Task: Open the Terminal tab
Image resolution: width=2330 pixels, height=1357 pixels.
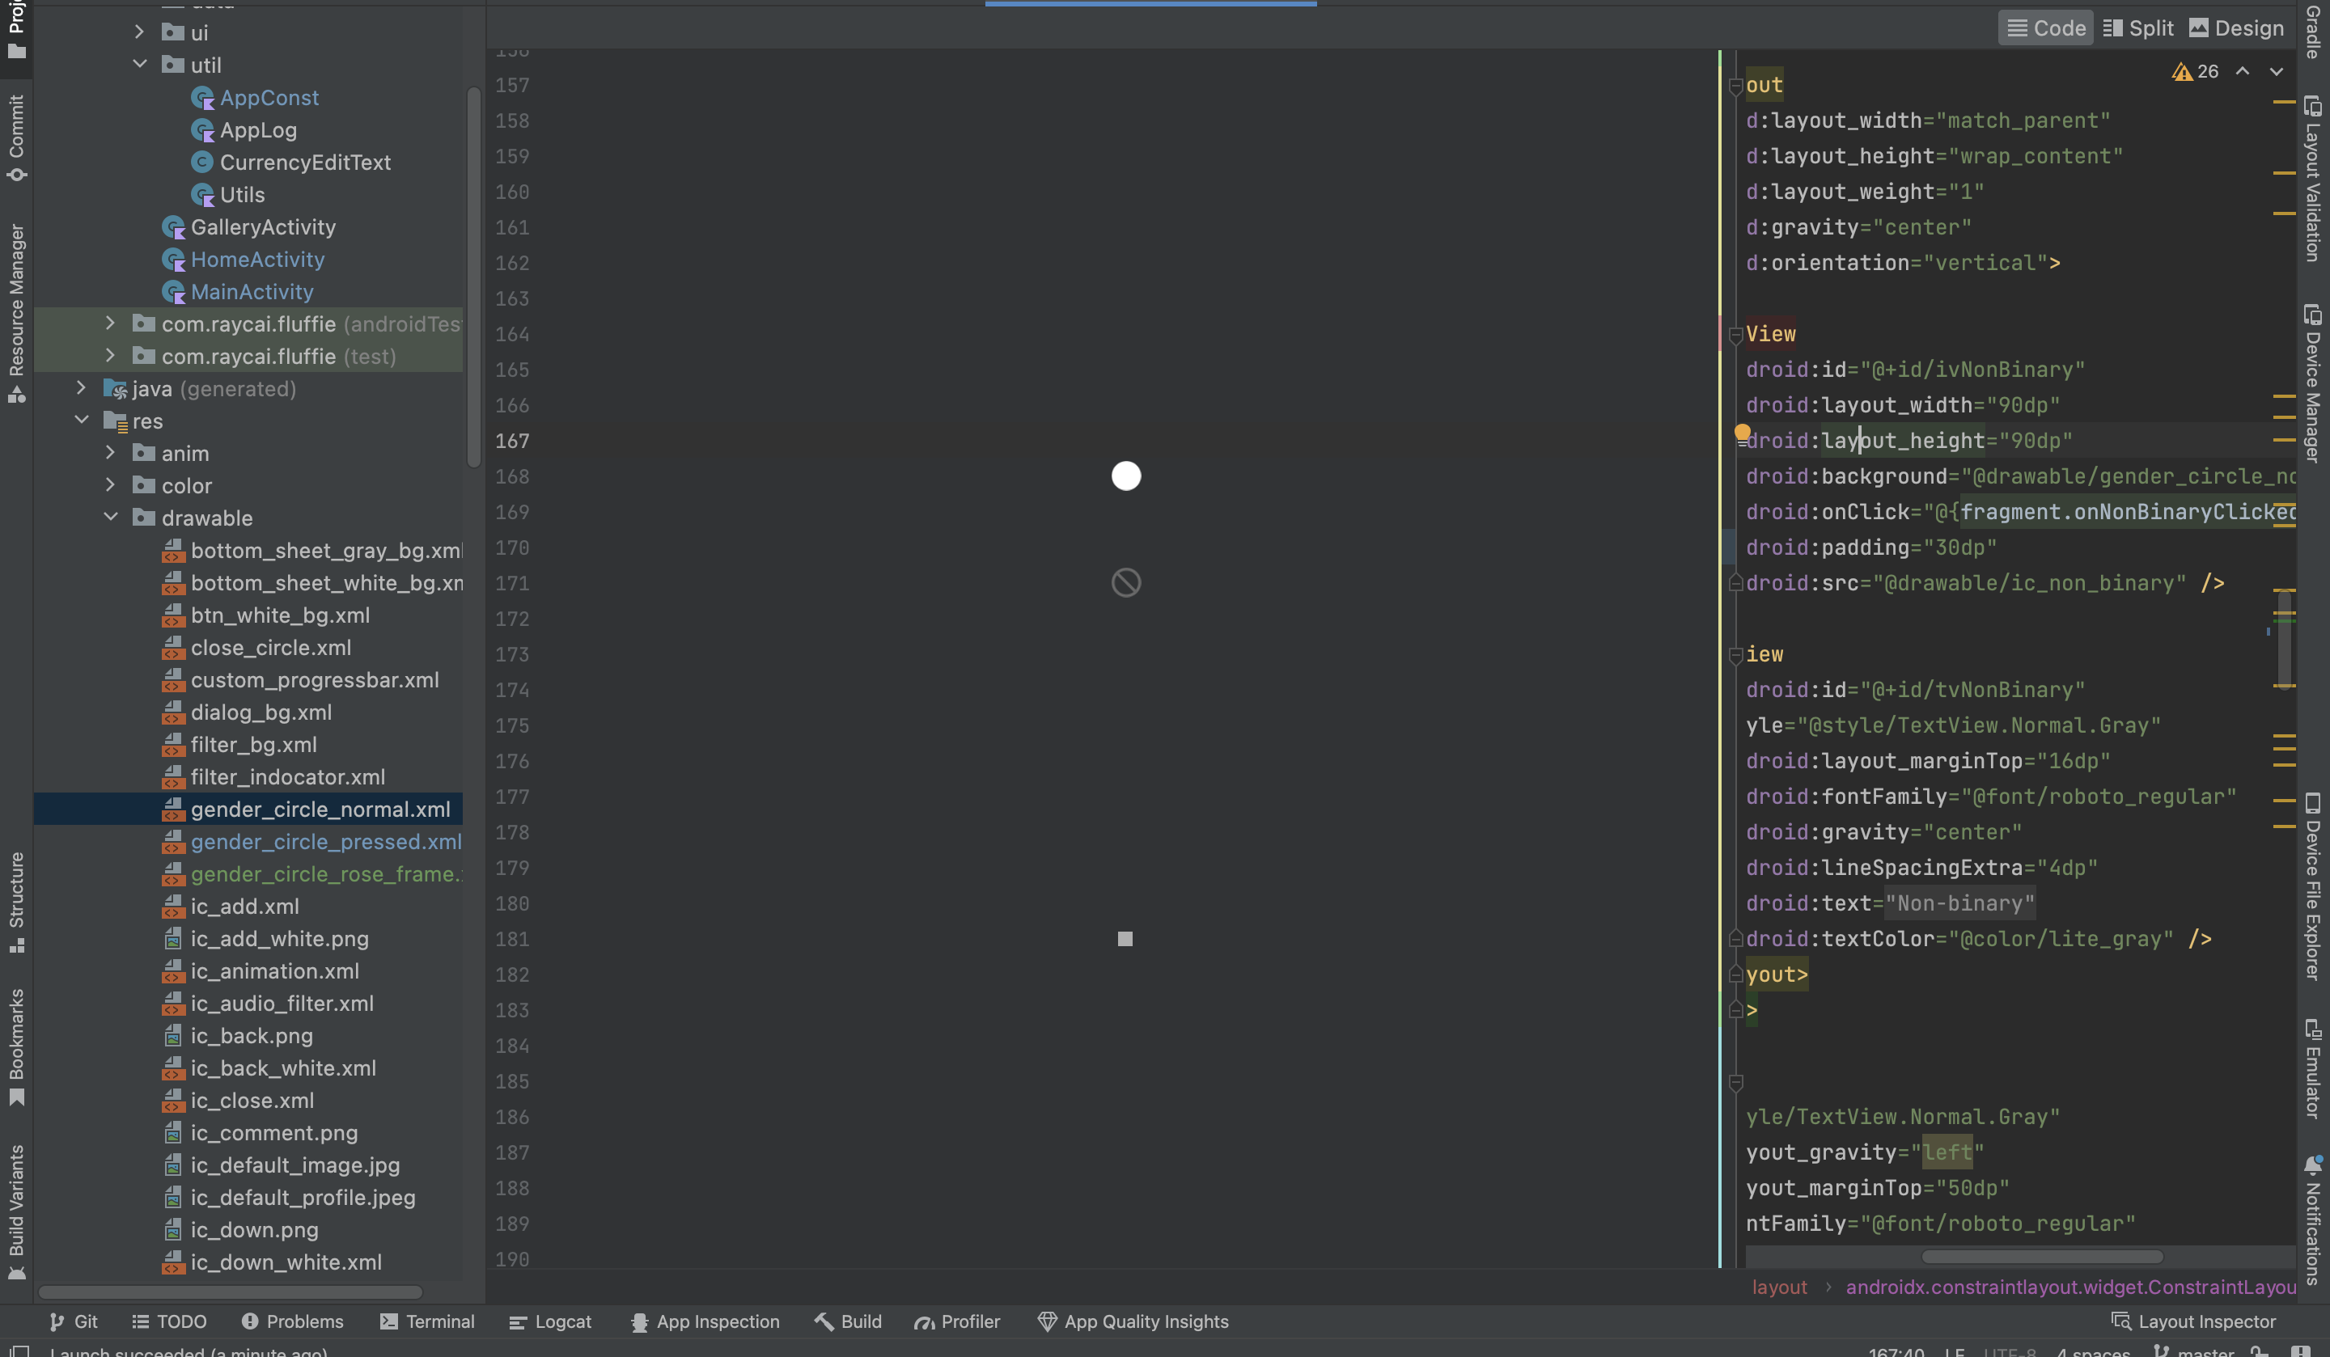Action: (427, 1322)
